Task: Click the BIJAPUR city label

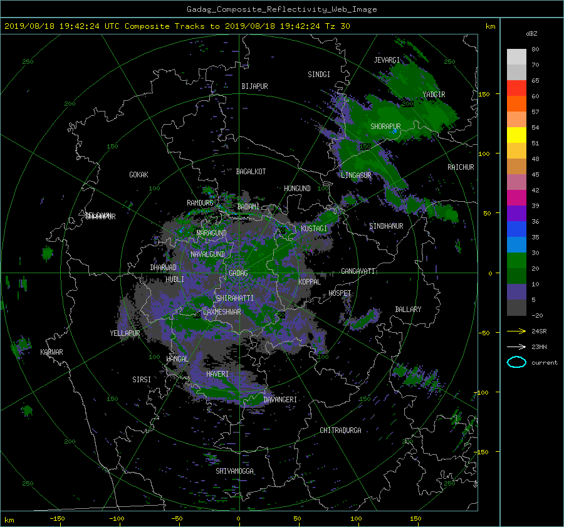Action: pos(254,86)
